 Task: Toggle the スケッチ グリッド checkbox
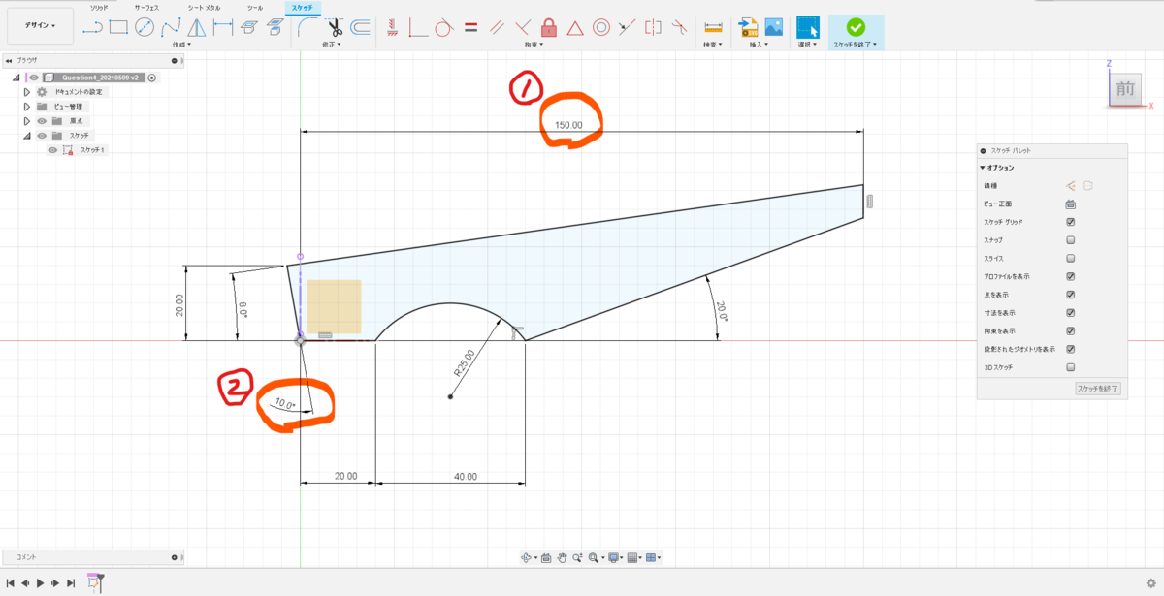pyautogui.click(x=1071, y=222)
